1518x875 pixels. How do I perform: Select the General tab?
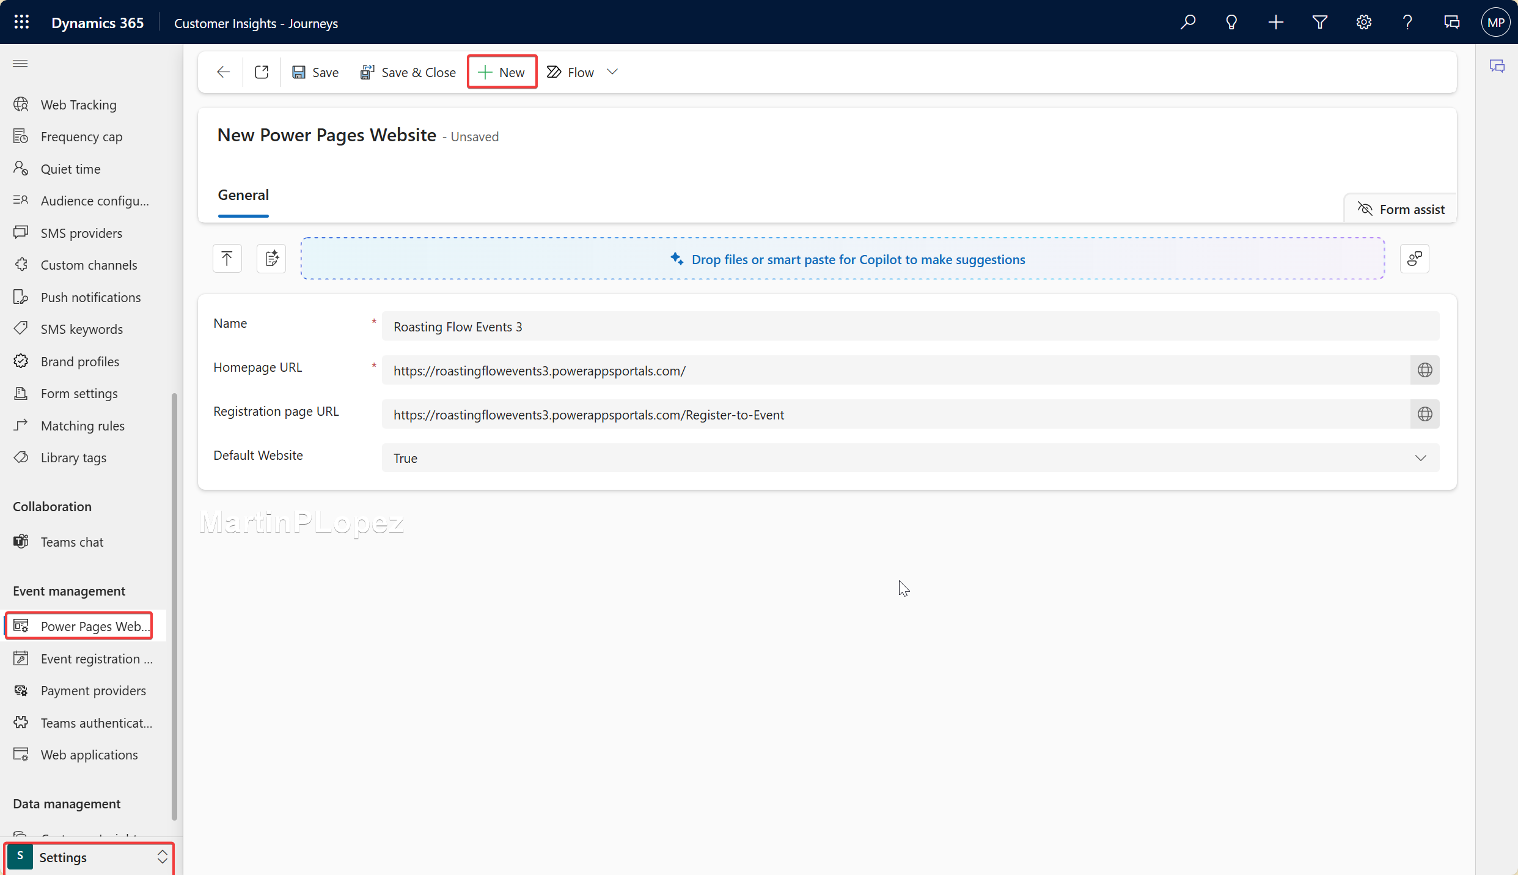click(x=243, y=195)
